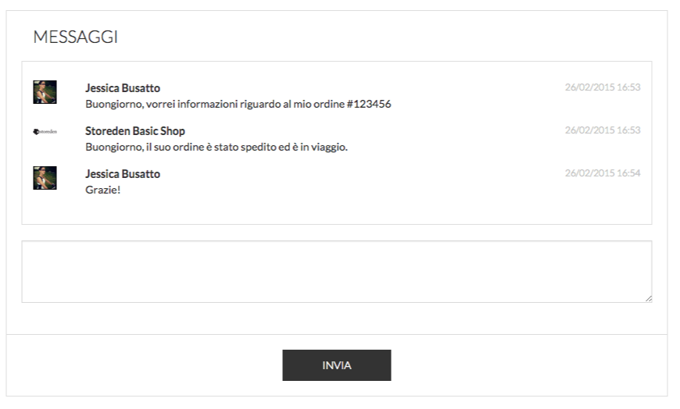The image size is (680, 409).
Task: Click the MESSAGGI heading
Action: [x=75, y=37]
